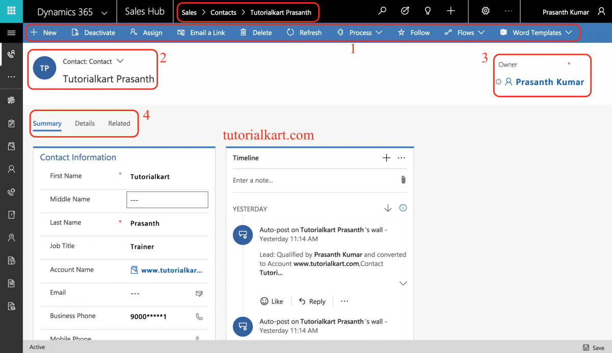This screenshot has width=612, height=353.
Task: Switch to the Related tab
Action: click(119, 123)
